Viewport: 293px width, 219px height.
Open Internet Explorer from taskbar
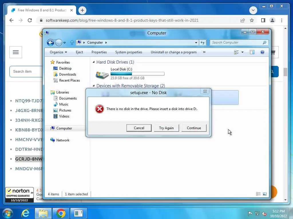click(25, 213)
